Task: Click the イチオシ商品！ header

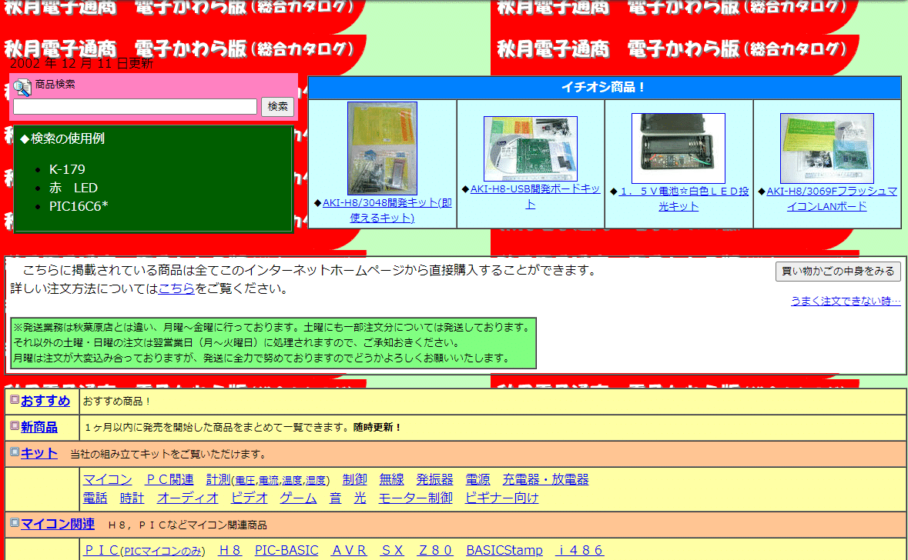Action: [605, 88]
